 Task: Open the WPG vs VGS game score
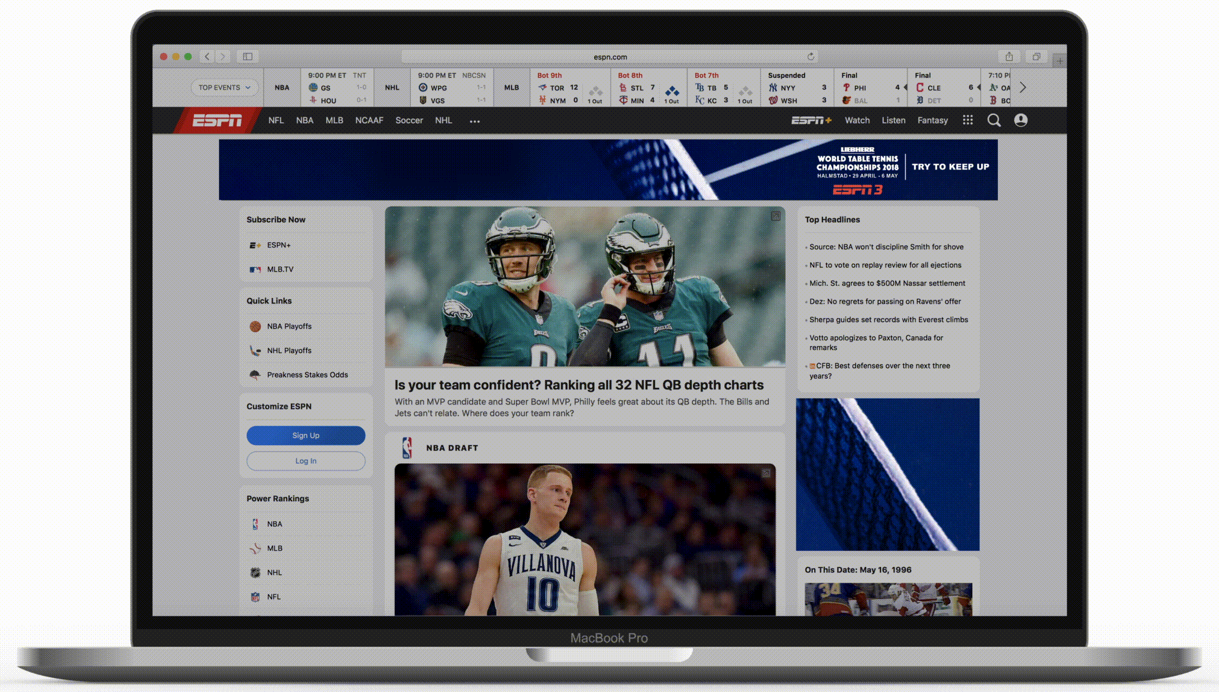click(451, 88)
